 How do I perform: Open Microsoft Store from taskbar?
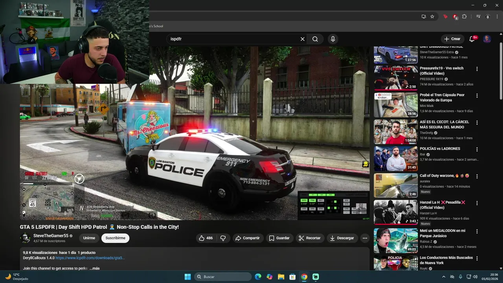tap(292, 277)
